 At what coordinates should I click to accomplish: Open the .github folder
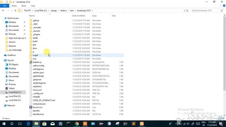click(x=36, y=20)
